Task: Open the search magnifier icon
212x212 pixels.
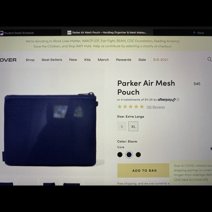Action: [x=209, y=59]
